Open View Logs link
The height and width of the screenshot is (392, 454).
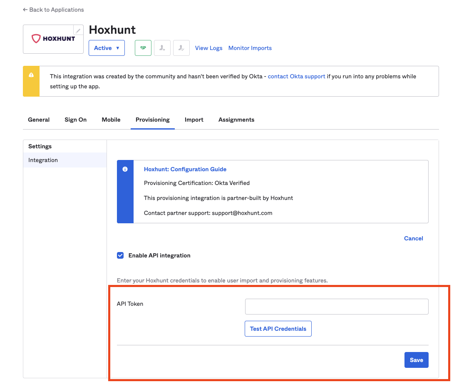point(209,48)
